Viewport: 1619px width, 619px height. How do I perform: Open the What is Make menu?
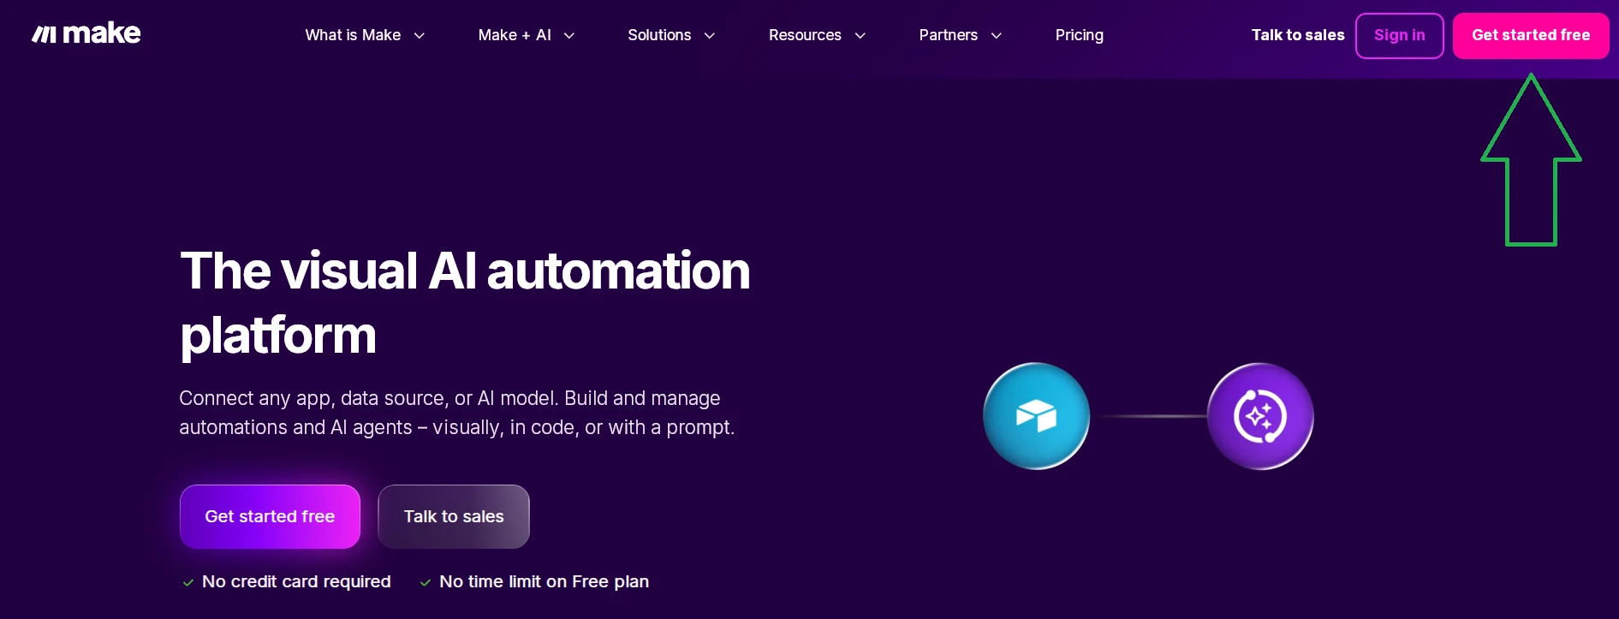[x=353, y=35]
